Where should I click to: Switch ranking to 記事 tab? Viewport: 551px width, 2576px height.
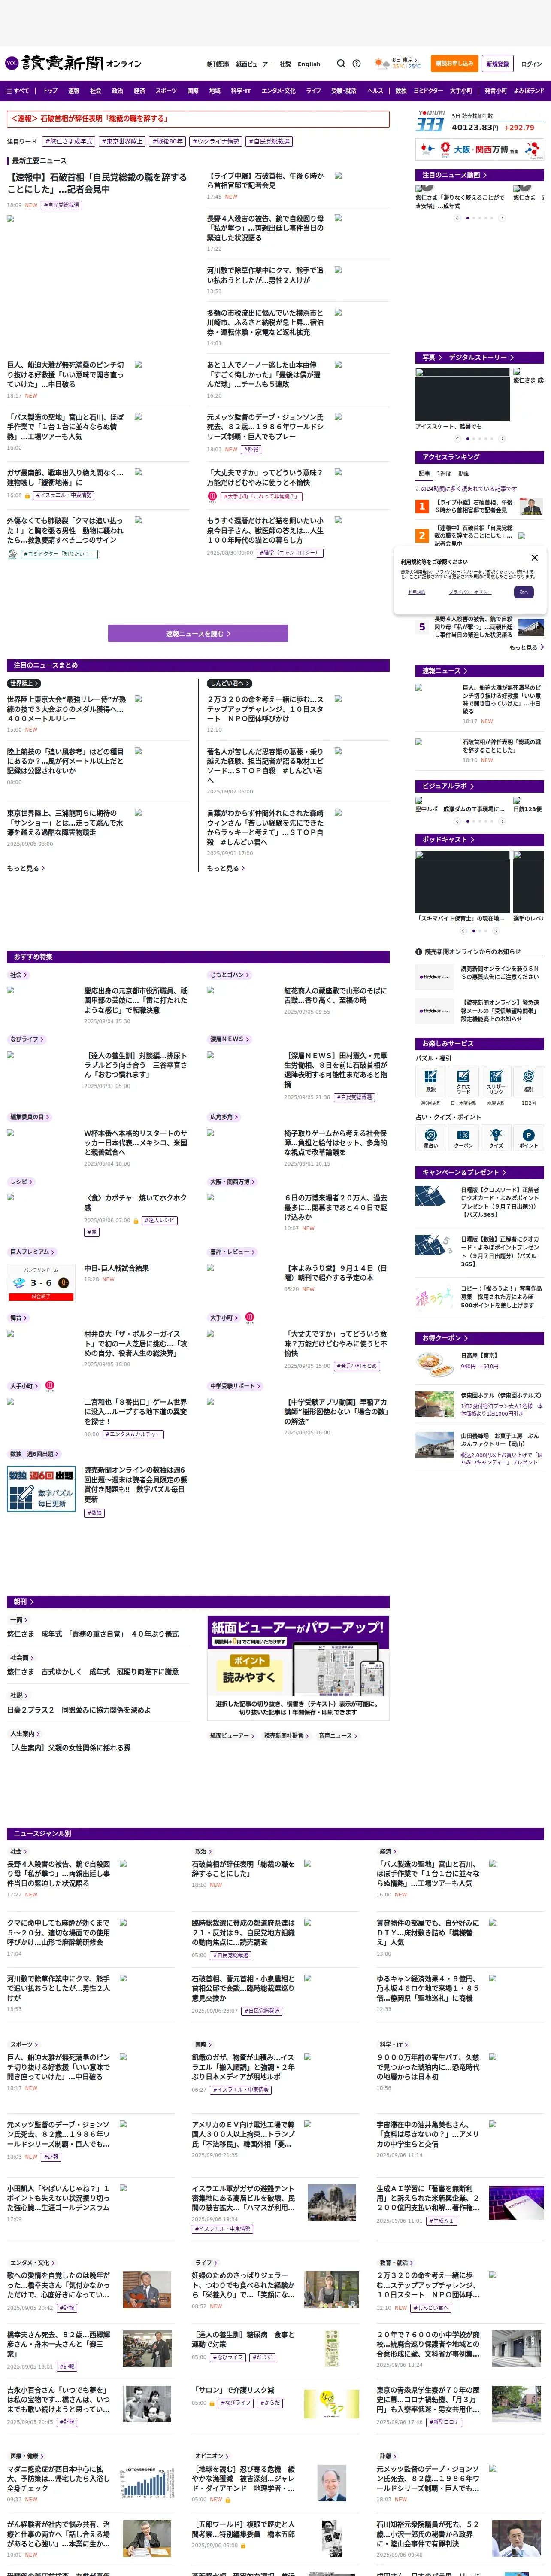pyautogui.click(x=424, y=473)
